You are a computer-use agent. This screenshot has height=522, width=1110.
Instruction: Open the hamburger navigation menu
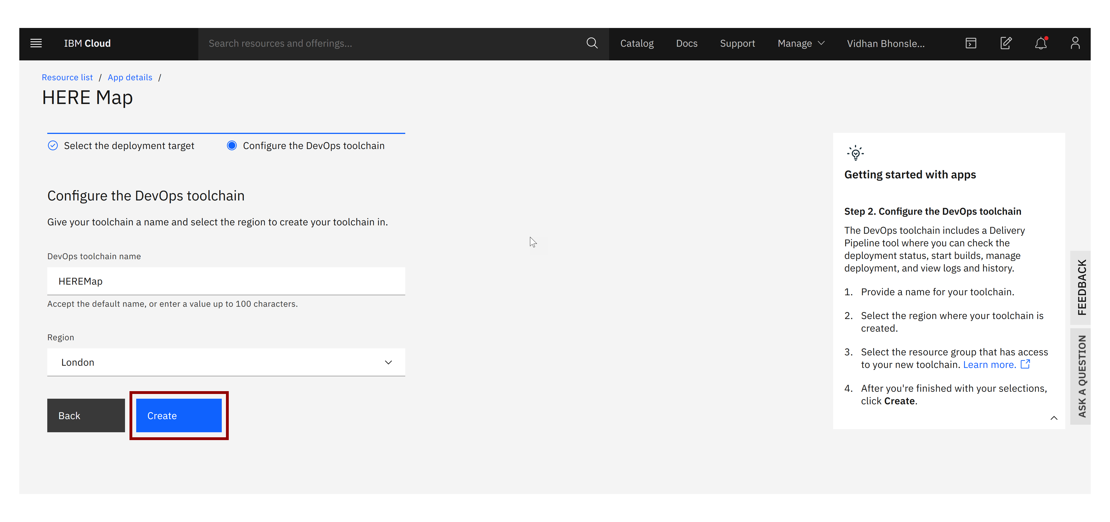[36, 44]
